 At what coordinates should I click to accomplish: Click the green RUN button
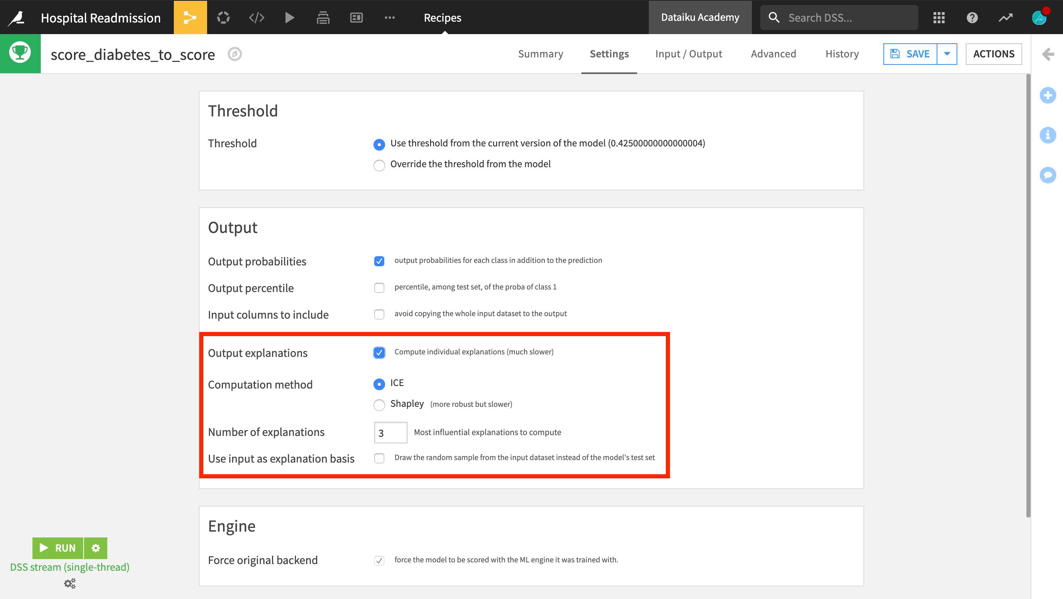tap(58, 548)
